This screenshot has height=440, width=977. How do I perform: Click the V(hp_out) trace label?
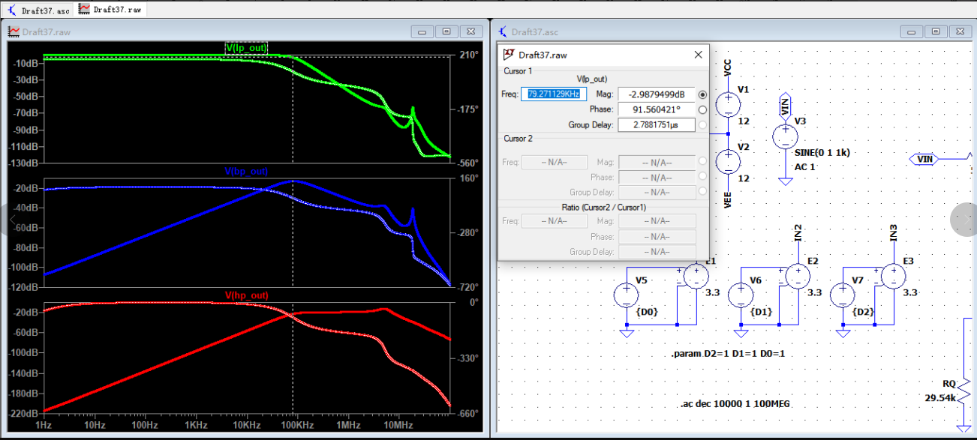(x=247, y=295)
